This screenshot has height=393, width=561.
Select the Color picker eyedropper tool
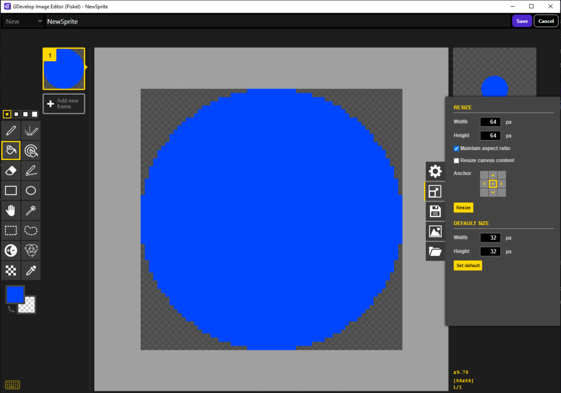[31, 270]
